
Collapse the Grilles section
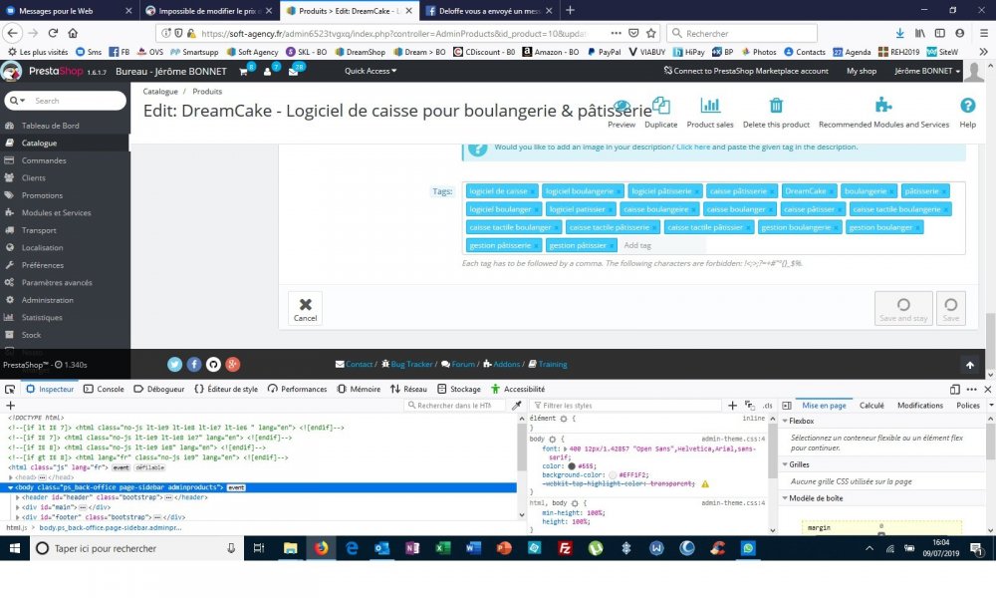coord(785,464)
